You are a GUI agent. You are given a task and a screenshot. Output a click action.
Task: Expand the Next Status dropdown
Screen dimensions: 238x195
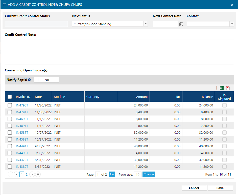click(145, 24)
